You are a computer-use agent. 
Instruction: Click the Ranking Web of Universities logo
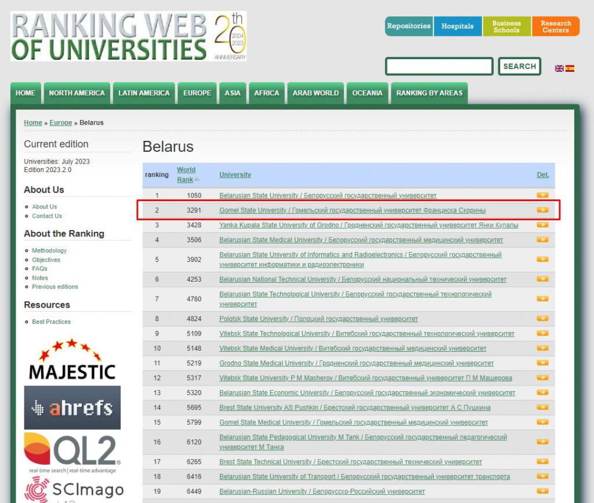click(128, 37)
